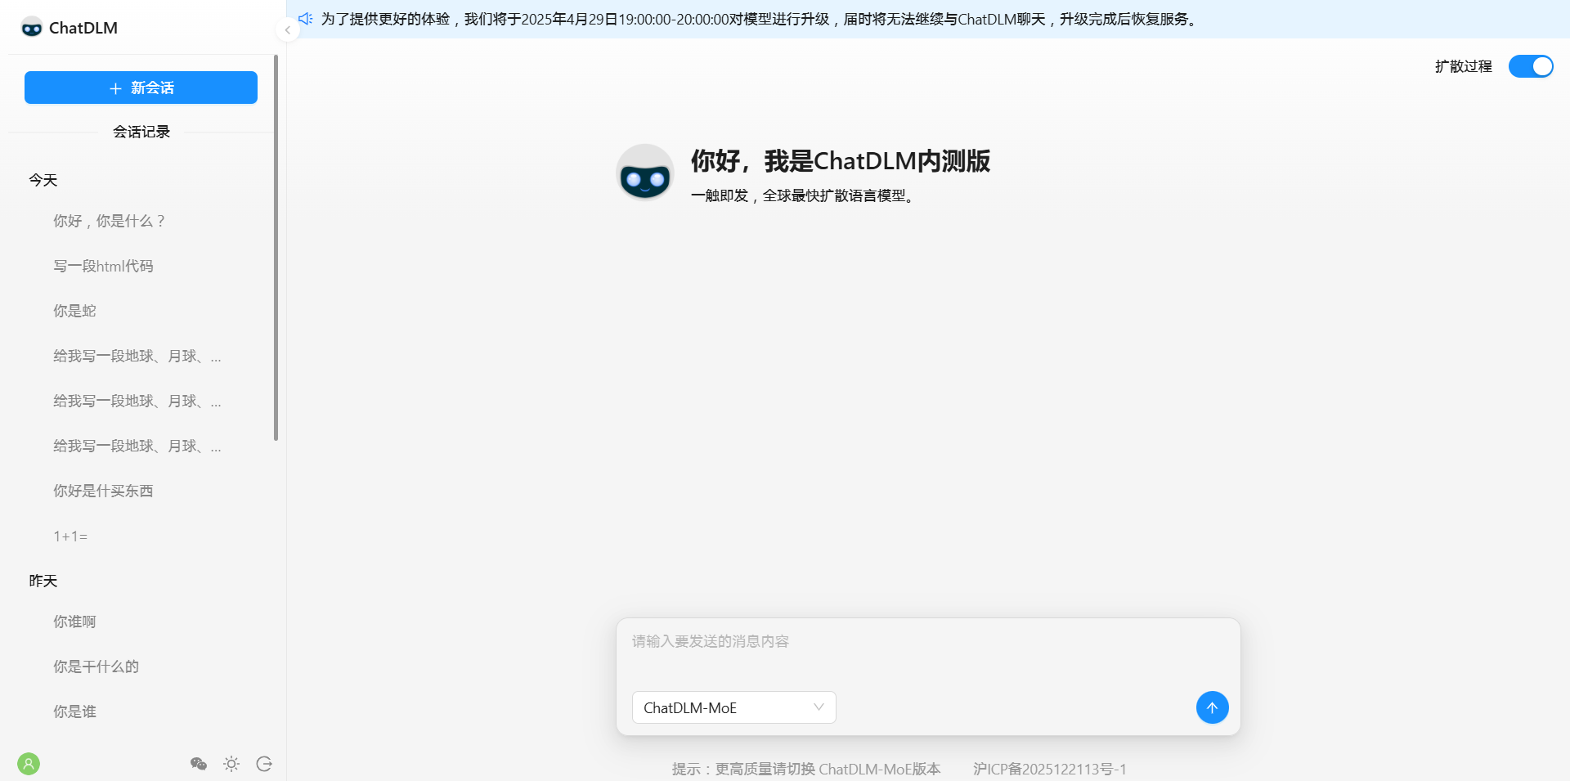Start a new chat with 新会话 button
1570x781 pixels.
click(x=141, y=88)
